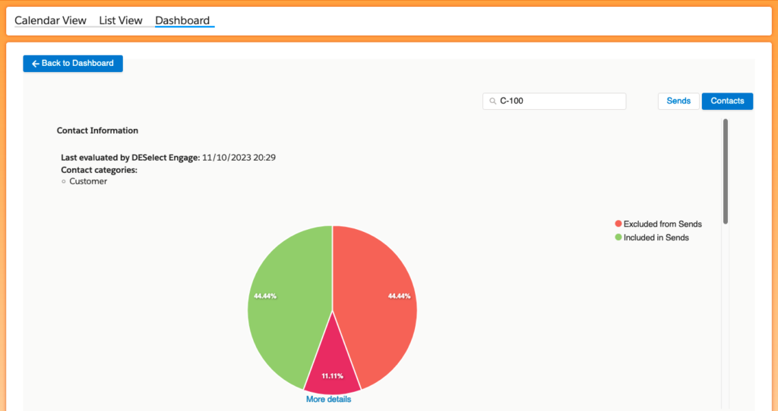Click the green Included in Sends legend dot
Viewport: 778px width, 411px height.
pos(618,237)
